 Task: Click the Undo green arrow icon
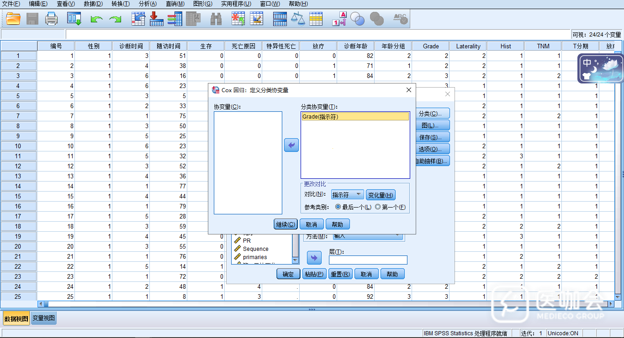coord(96,19)
